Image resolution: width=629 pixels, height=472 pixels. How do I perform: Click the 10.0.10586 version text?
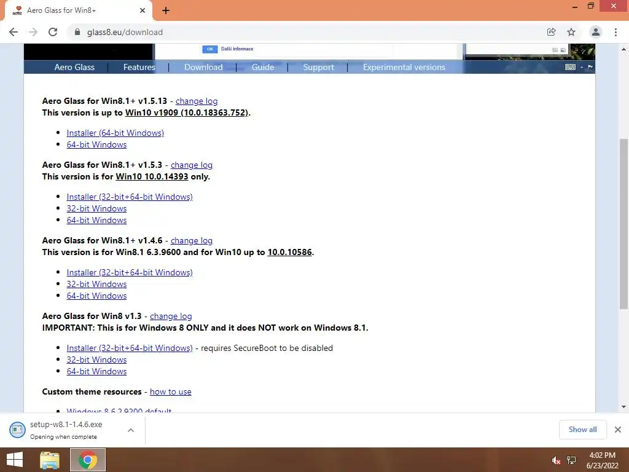[290, 252]
